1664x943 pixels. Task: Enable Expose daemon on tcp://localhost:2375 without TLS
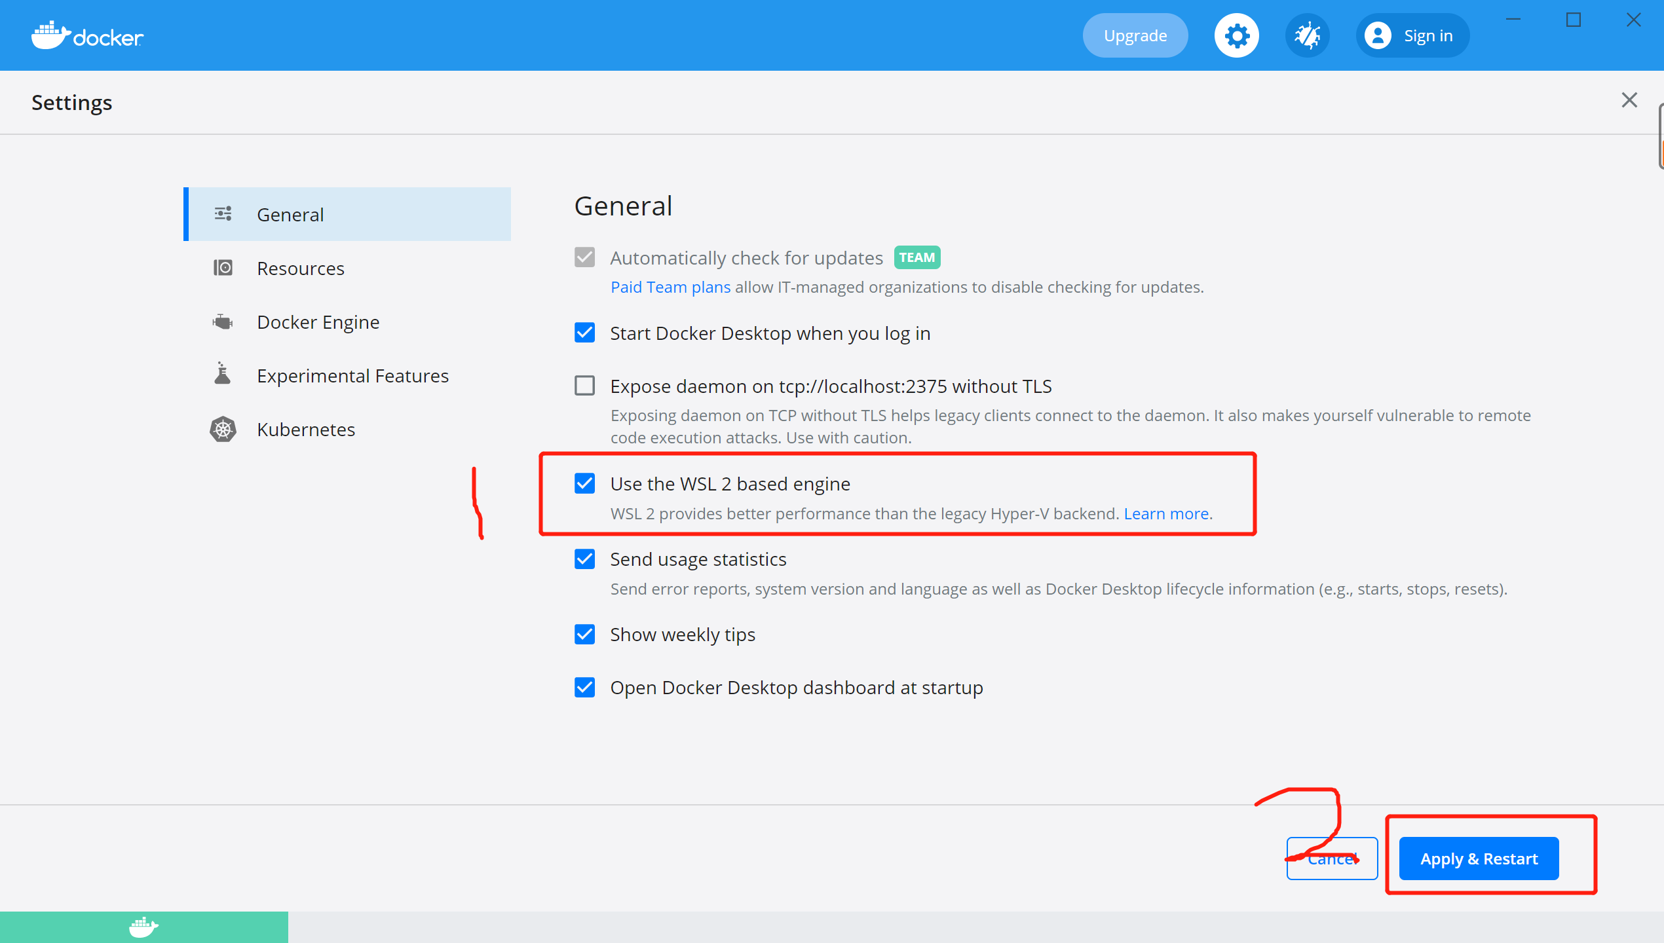584,386
